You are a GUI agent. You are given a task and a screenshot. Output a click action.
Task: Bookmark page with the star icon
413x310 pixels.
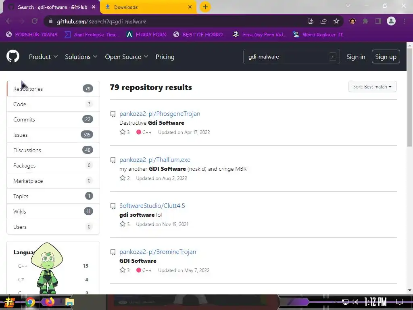click(x=336, y=21)
